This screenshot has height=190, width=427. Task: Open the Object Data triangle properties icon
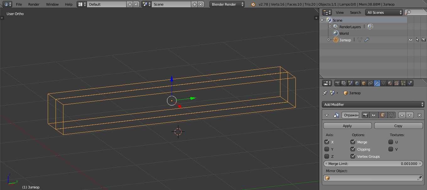point(383,83)
